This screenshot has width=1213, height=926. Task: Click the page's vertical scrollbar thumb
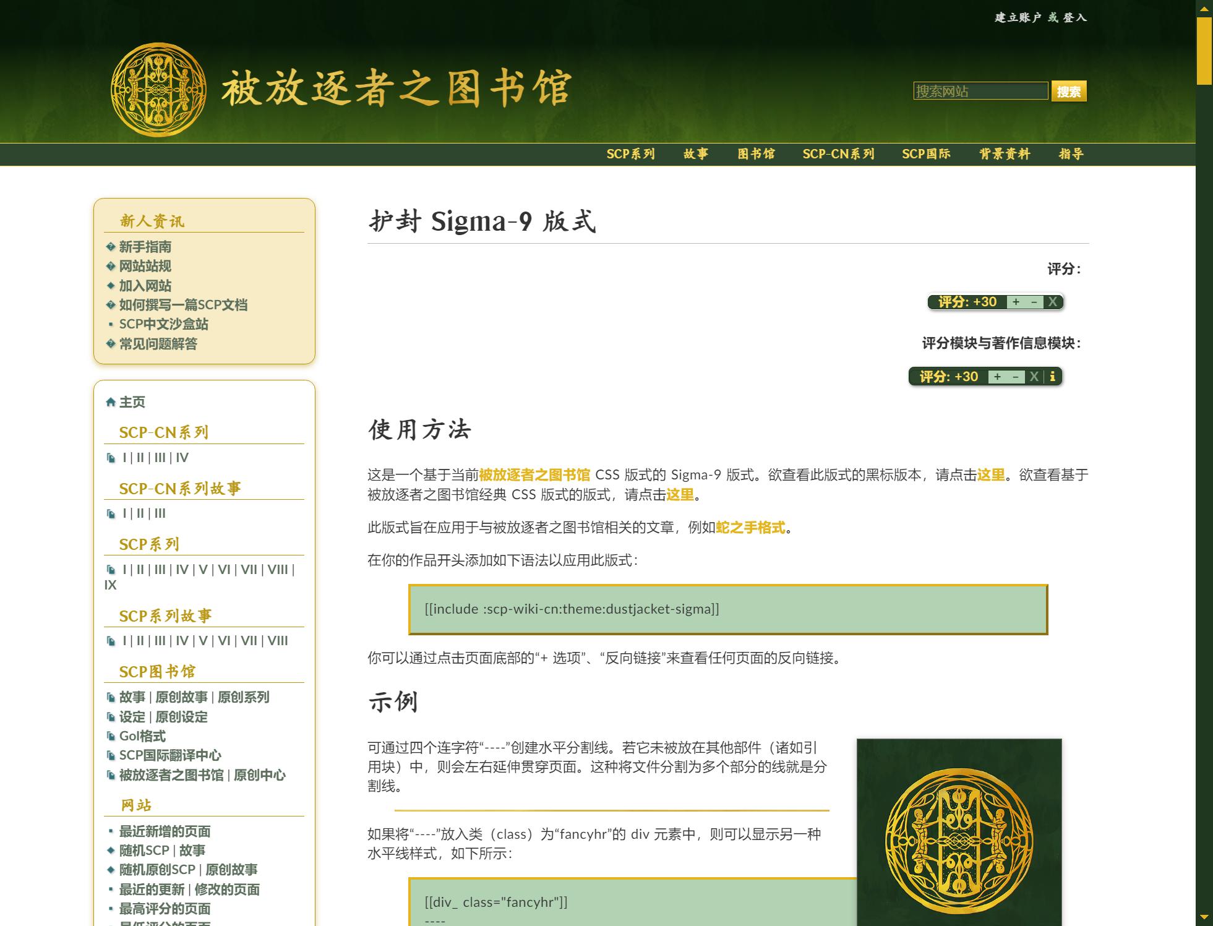(x=1204, y=49)
